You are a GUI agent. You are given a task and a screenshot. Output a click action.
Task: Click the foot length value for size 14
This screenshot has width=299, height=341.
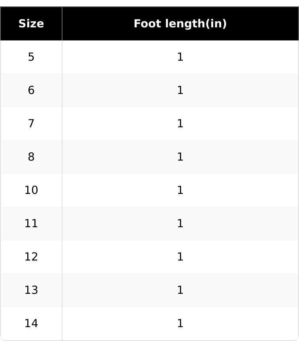[x=180, y=324]
